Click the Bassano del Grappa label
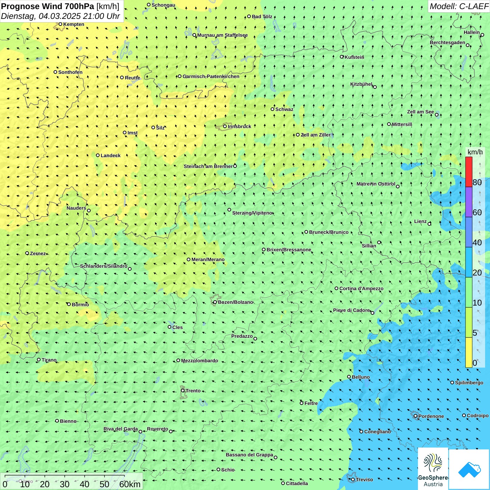The height and width of the screenshot is (490, 490). [x=250, y=455]
